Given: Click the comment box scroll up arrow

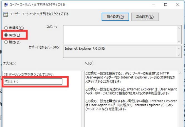Looking at the screenshot, I should click(x=179, y=27).
